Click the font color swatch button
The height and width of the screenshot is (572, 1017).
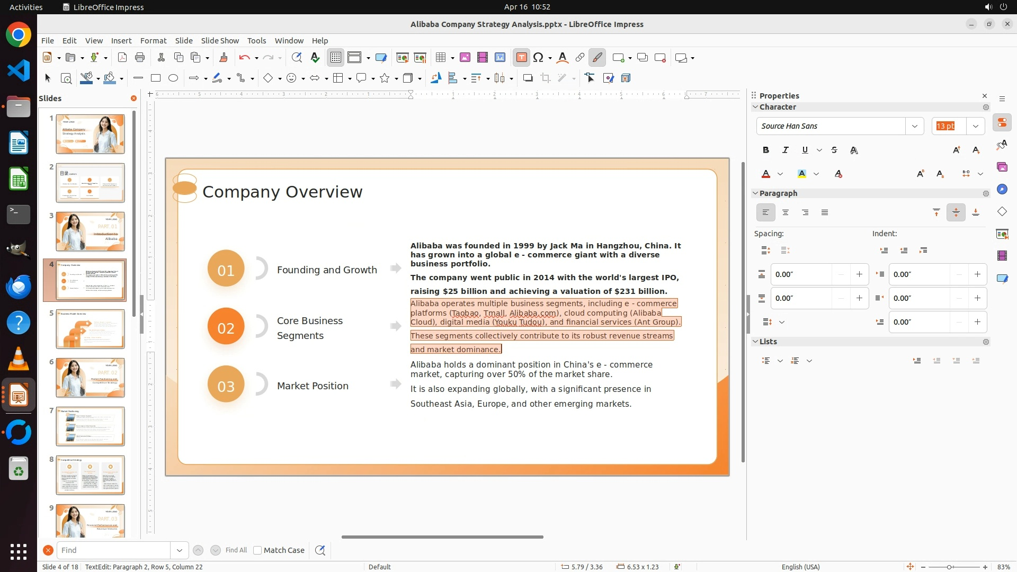pyautogui.click(x=766, y=174)
